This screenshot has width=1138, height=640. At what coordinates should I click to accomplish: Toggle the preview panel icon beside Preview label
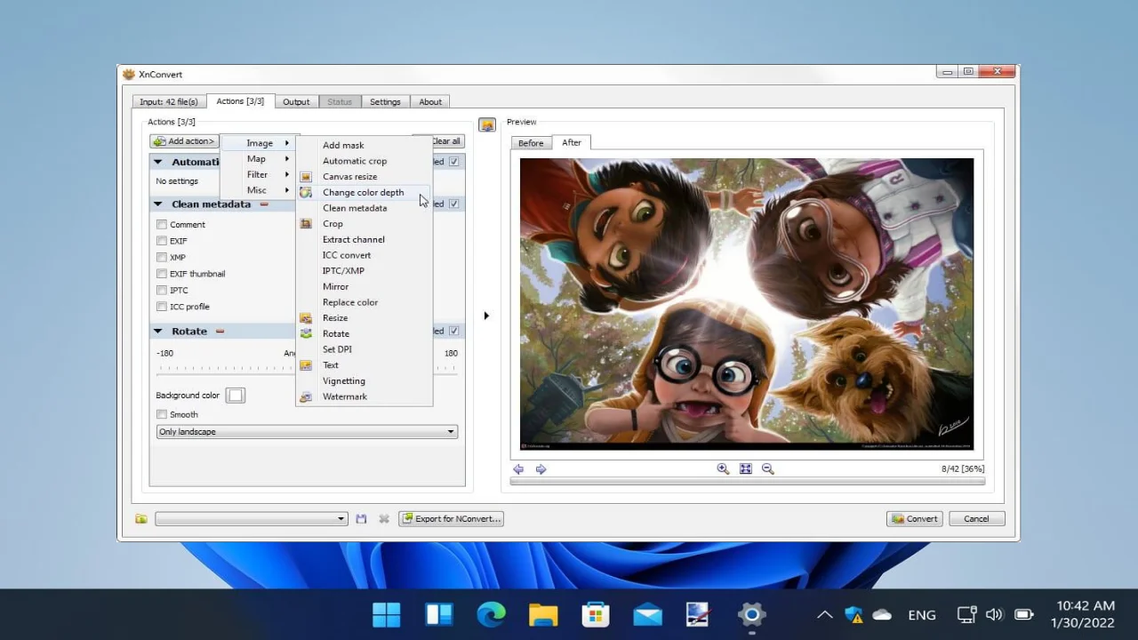coord(486,124)
